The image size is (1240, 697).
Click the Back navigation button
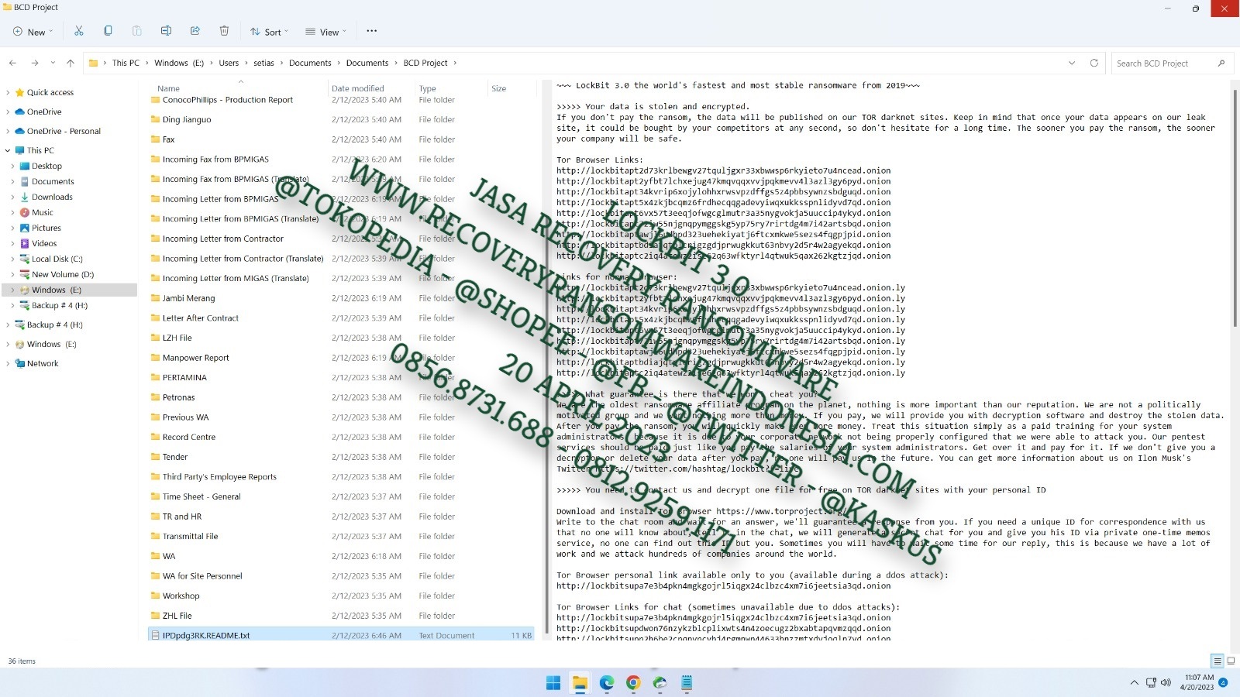pos(12,63)
